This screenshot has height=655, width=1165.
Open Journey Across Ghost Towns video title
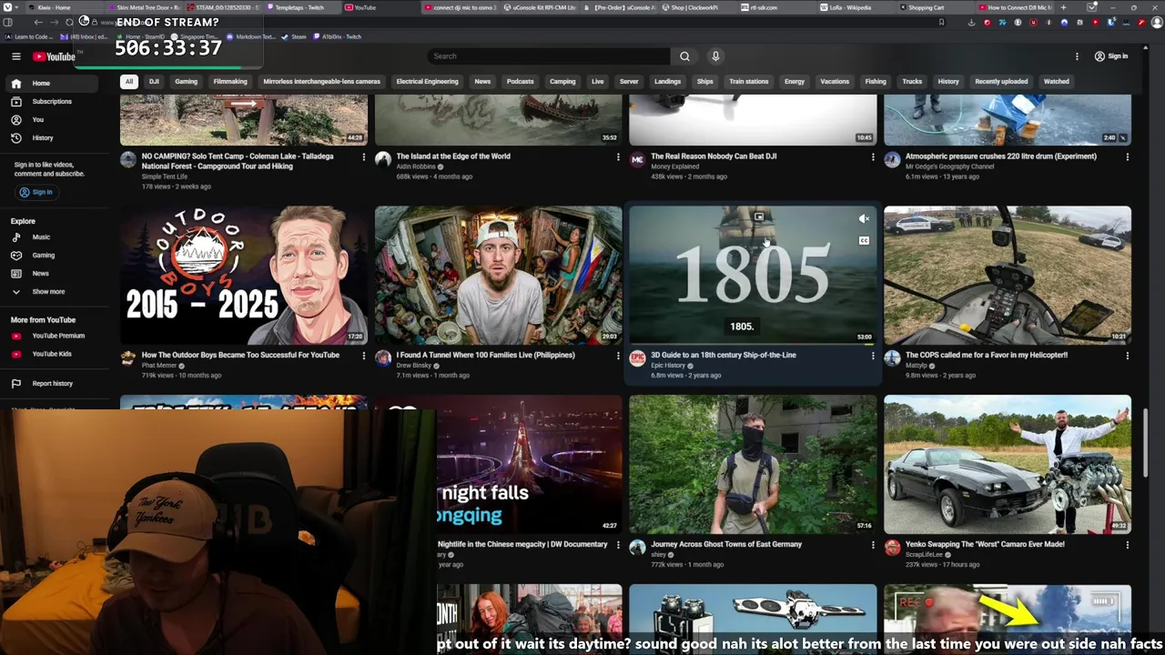coord(726,544)
